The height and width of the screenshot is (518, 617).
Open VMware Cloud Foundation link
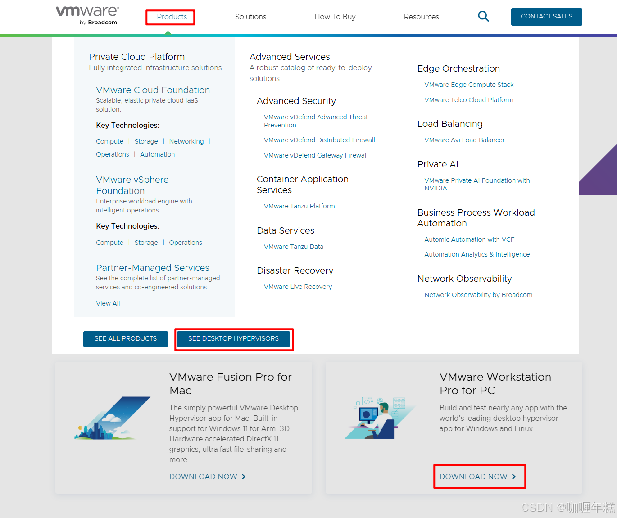pos(153,90)
